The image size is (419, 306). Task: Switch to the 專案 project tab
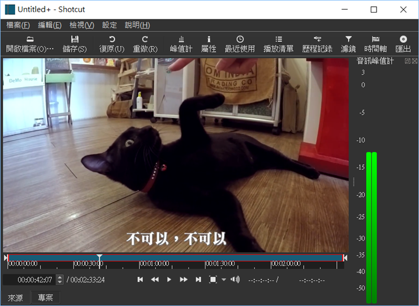46,298
